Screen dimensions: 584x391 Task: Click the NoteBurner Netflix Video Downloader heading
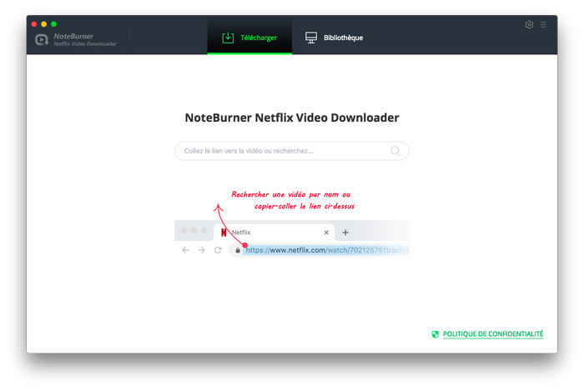coord(292,118)
